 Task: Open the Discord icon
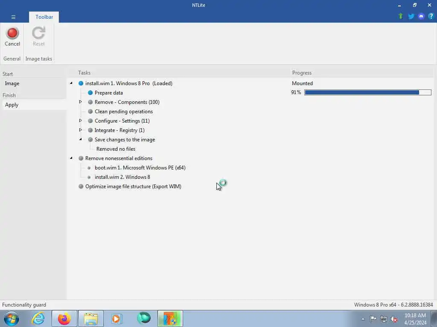[421, 16]
